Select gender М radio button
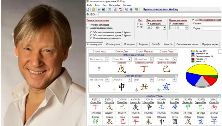The height and width of the screenshot is (126, 222). pyautogui.click(x=138, y=24)
